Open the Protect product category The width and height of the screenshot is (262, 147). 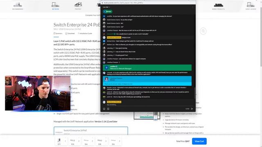[x=78, y=6]
